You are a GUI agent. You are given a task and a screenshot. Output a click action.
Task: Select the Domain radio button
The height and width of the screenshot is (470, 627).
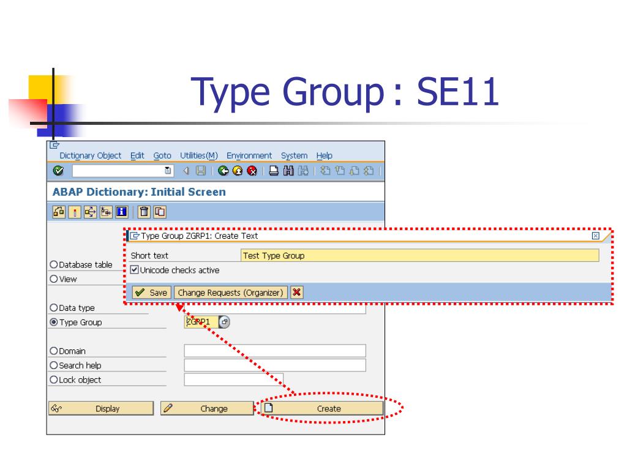(x=54, y=351)
